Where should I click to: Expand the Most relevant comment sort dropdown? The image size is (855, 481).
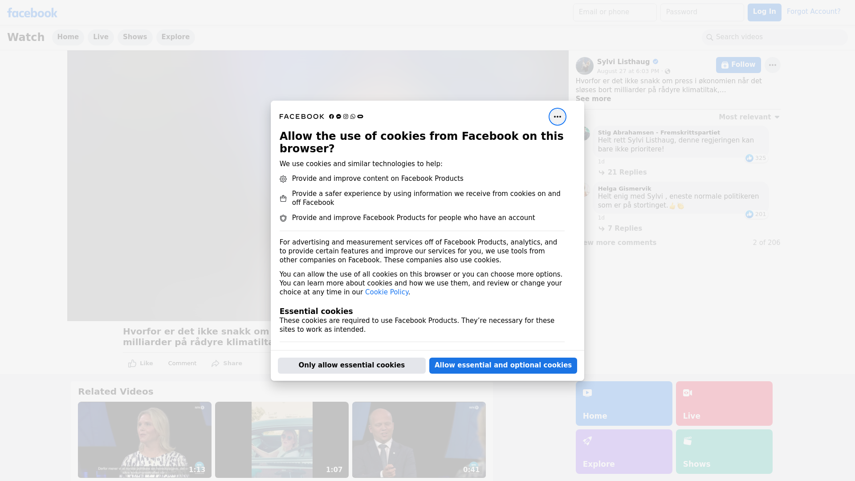tap(749, 117)
